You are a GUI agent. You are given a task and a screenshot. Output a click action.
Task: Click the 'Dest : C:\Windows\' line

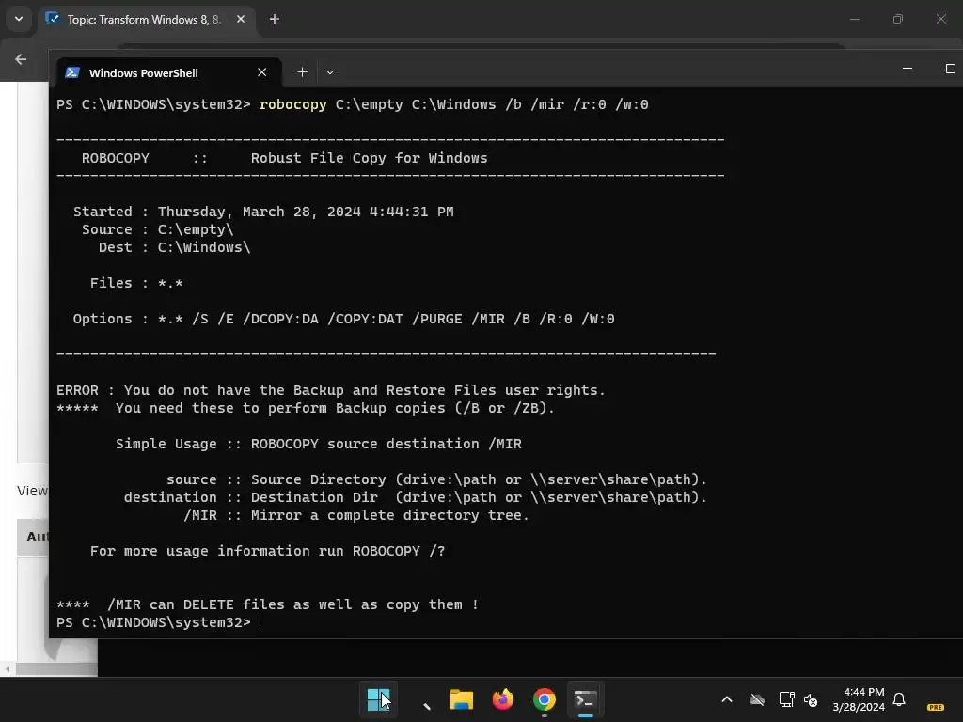[x=174, y=247]
